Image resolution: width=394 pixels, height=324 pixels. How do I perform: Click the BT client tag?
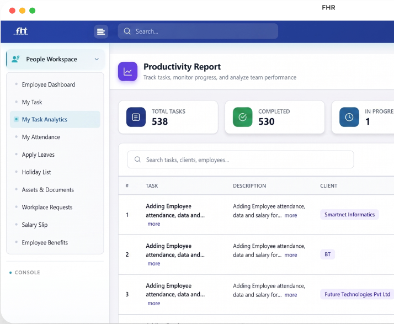click(x=327, y=254)
